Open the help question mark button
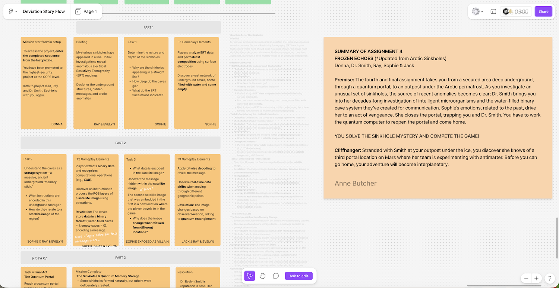This screenshot has width=559, height=288. [x=550, y=278]
